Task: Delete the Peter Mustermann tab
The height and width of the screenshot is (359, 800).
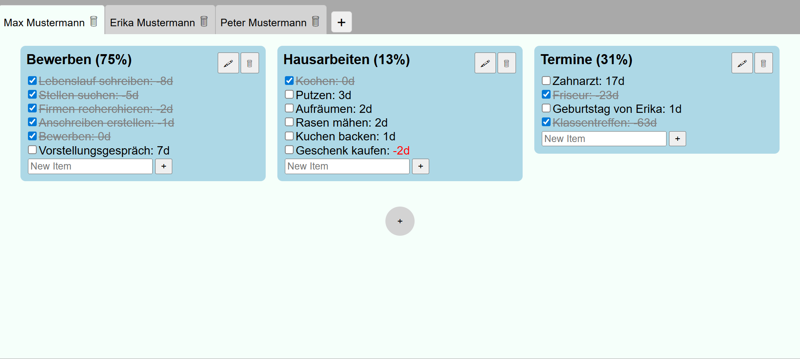Action: [315, 22]
